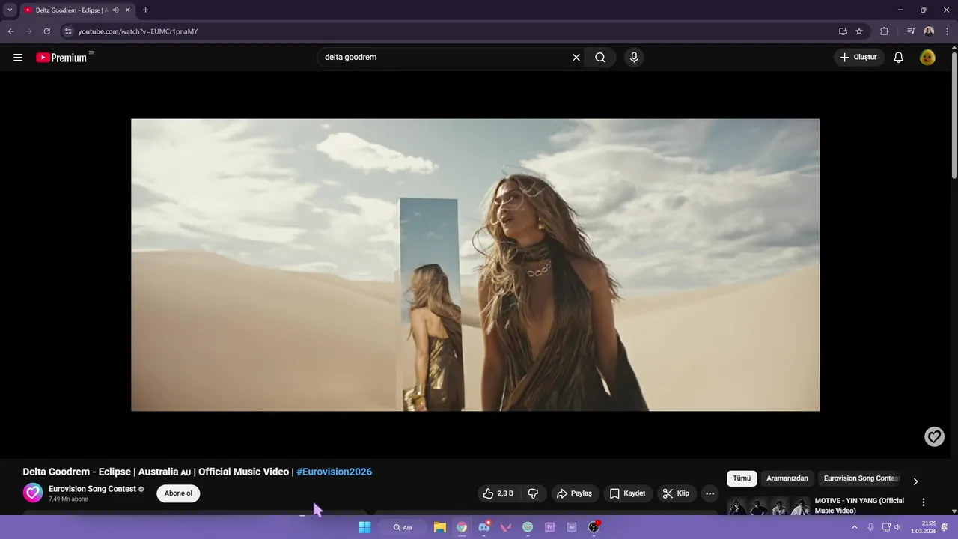Follow the #Eurovision2026 hashtag link

pos(334,472)
